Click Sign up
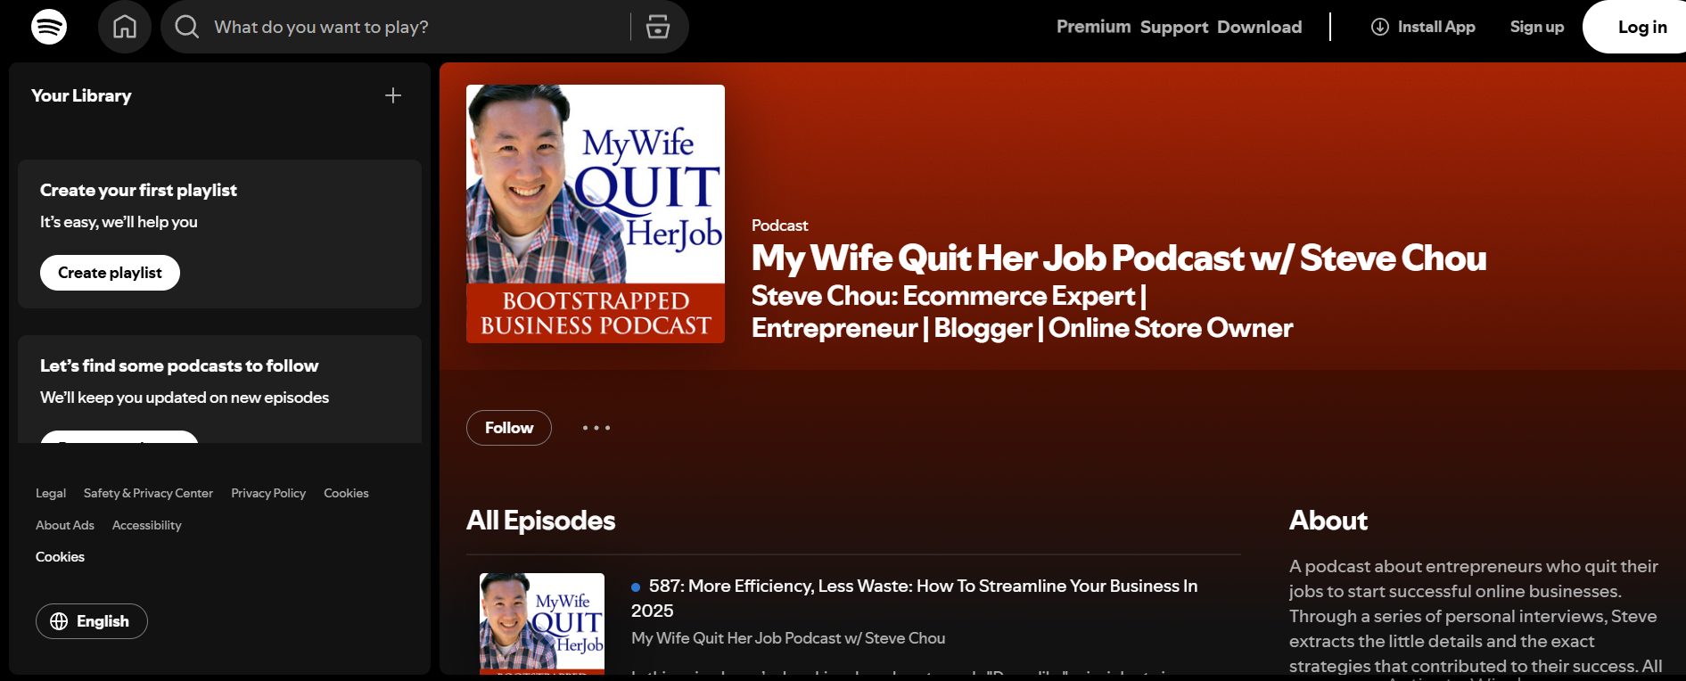 coord(1537,27)
